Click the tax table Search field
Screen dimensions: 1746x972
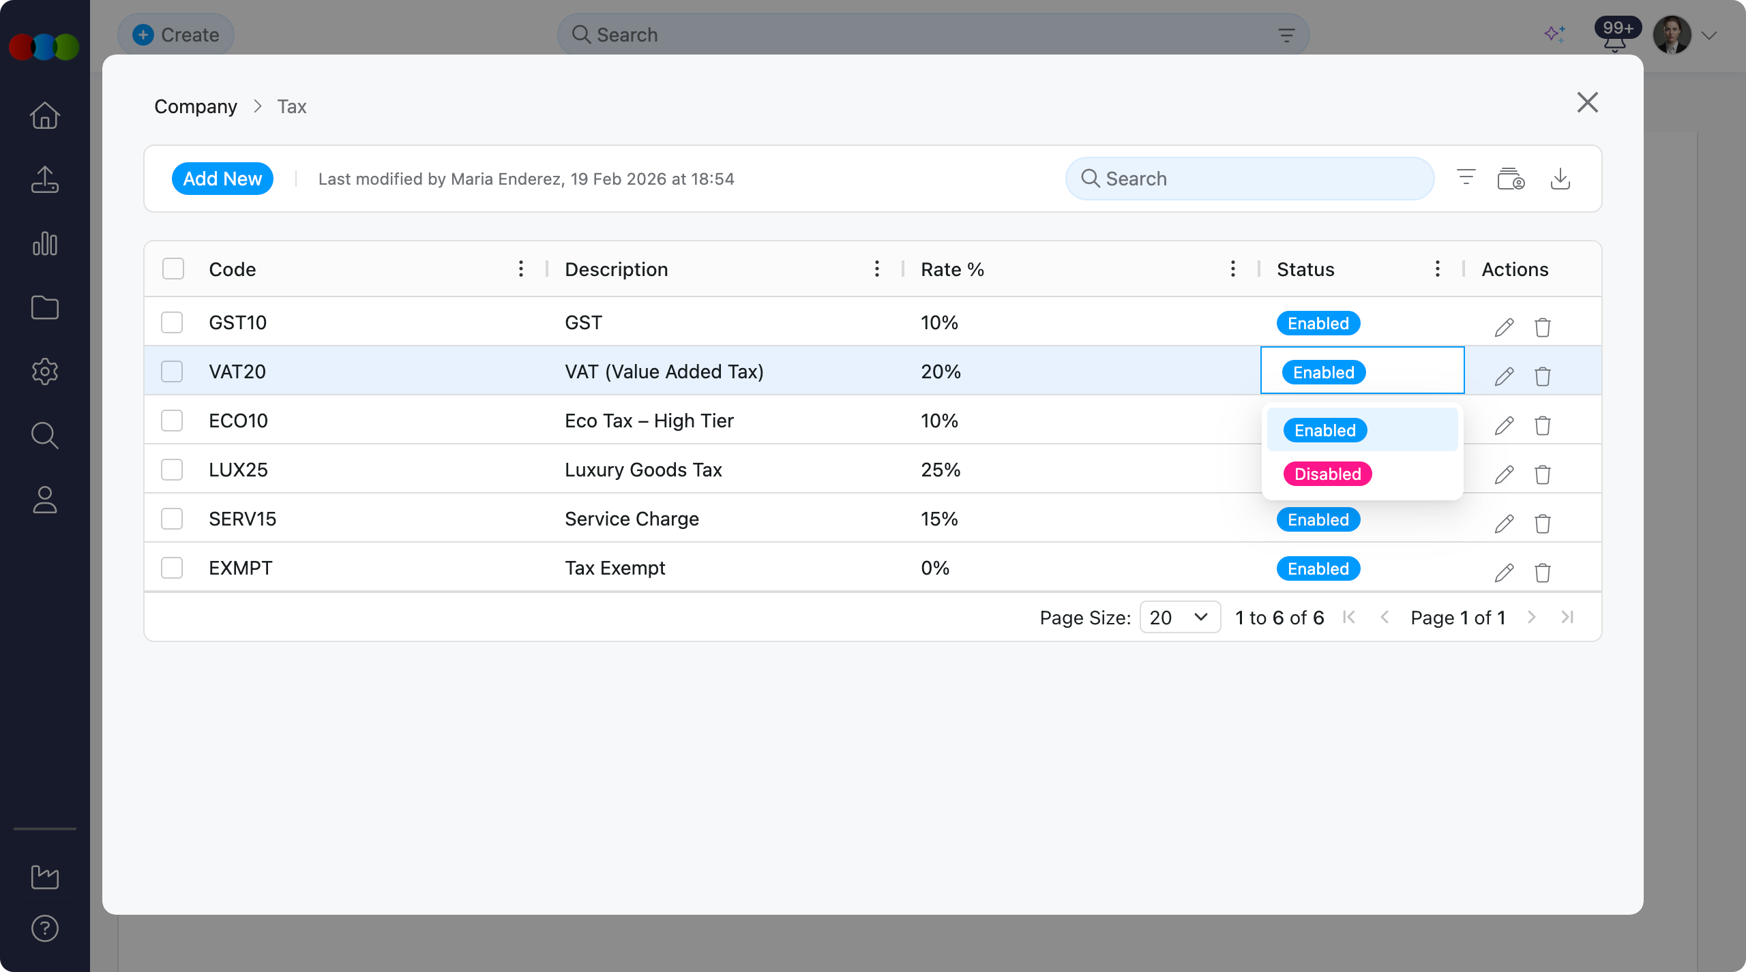(x=1249, y=179)
